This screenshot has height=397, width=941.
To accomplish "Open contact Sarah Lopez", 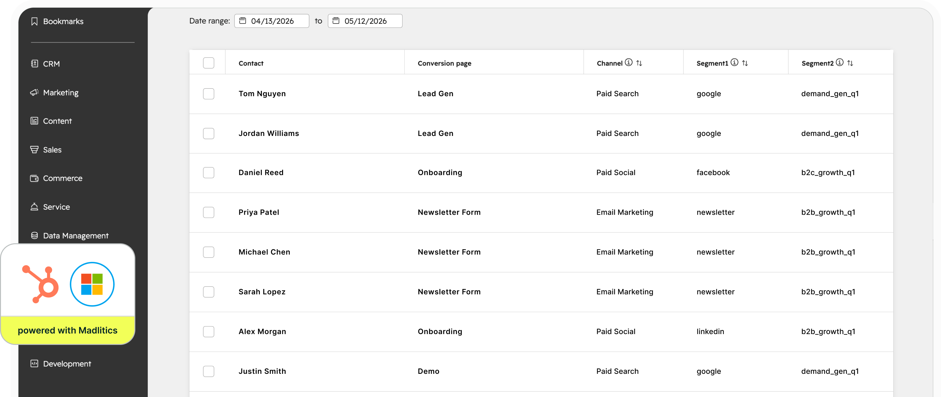I will (262, 292).
